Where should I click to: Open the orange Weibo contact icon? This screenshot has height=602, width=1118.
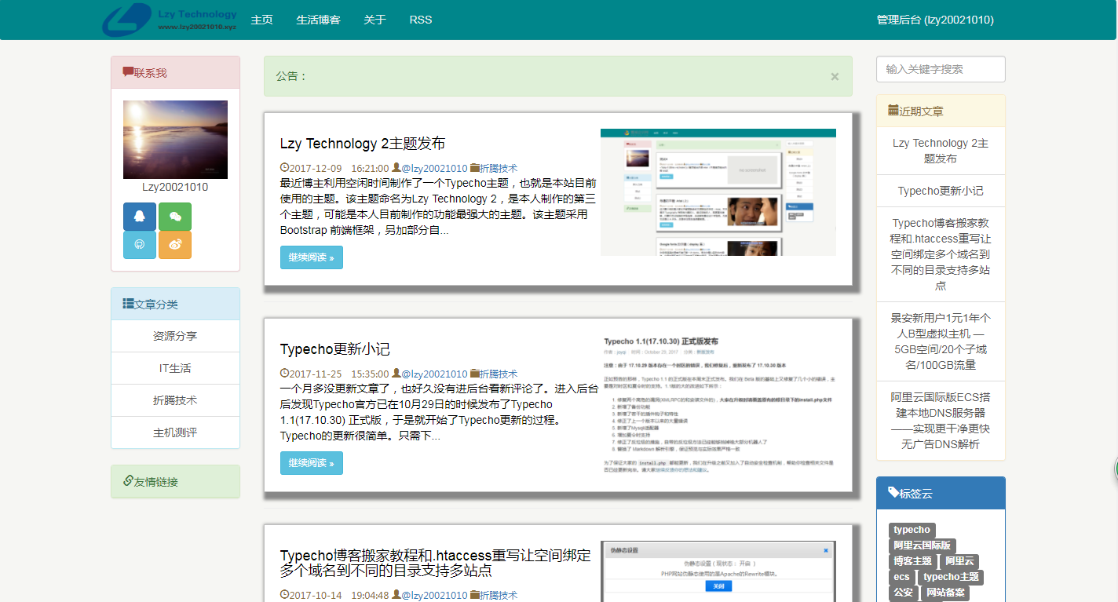point(175,245)
